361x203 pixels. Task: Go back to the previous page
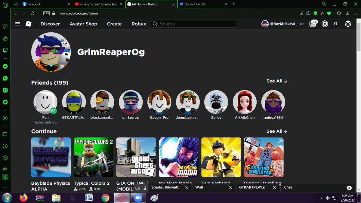tap(15, 13)
